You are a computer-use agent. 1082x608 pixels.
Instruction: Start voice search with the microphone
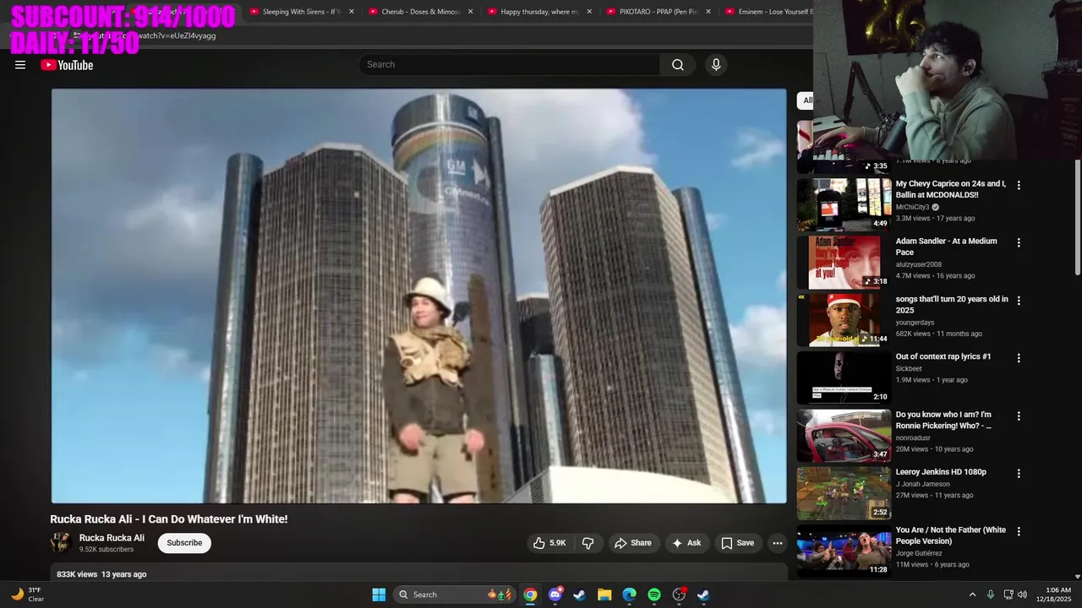click(x=716, y=65)
